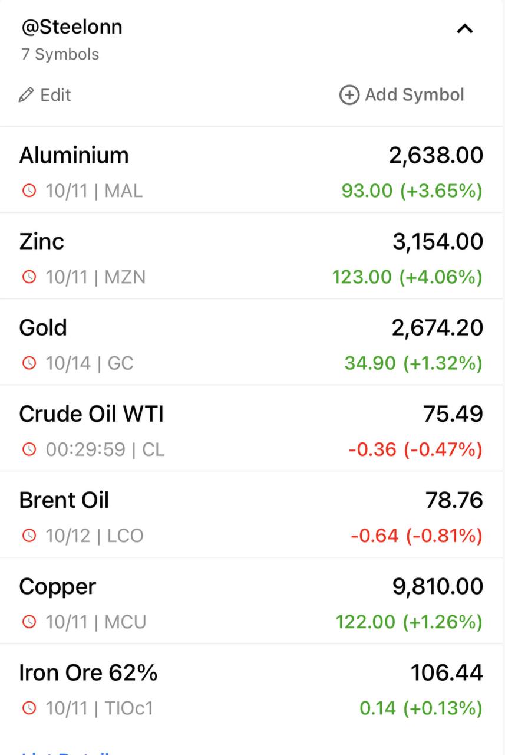Click the clock icon for Brent Oil
Image resolution: width=505 pixels, height=755 pixels.
coord(29,536)
